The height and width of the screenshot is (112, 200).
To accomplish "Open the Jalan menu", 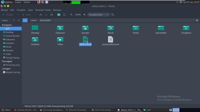I will tap(30, 10).
